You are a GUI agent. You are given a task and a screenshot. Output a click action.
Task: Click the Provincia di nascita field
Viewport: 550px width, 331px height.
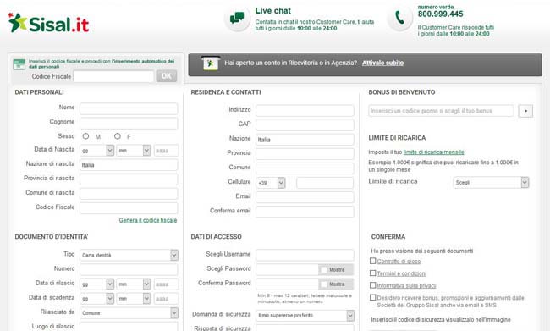tap(129, 179)
